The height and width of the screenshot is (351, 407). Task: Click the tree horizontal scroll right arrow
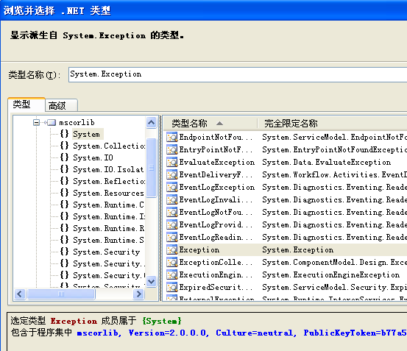138,294
